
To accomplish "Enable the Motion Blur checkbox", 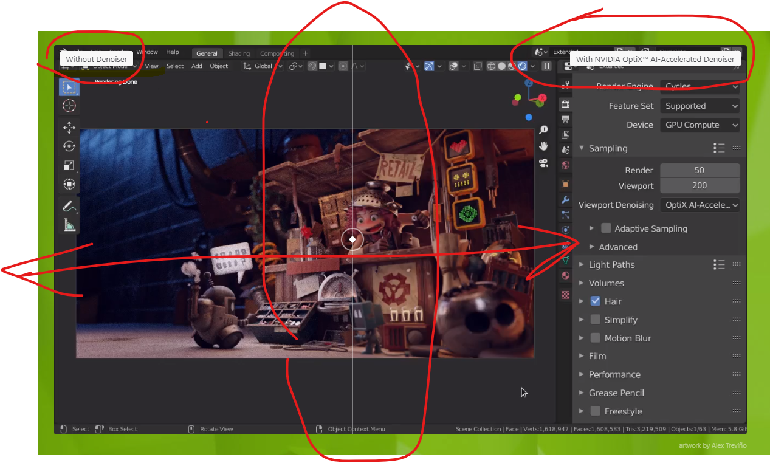I will tap(595, 338).
